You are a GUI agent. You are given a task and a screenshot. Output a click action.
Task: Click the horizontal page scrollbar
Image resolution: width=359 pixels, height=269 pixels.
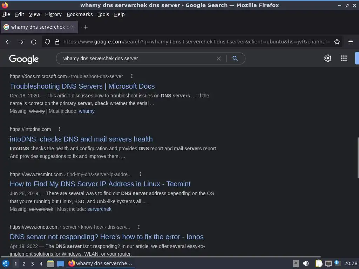[x=160, y=257]
